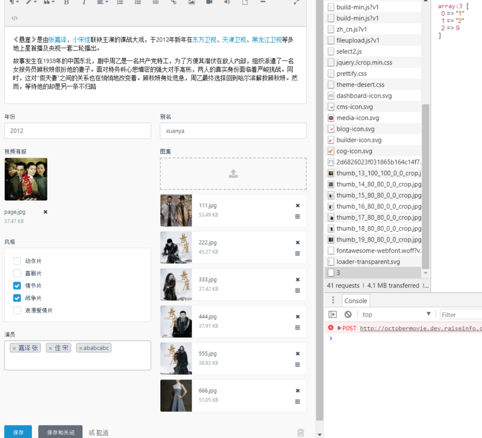Click the code view icon in editor toolbar
Image resolution: width=482 pixels, height=438 pixels.
[x=15, y=18]
